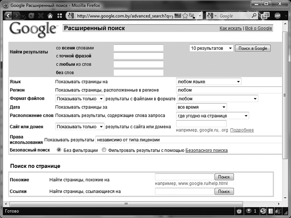Select the 'Без фильтрации' radio button
This screenshot has width=291, height=218.
(59, 150)
